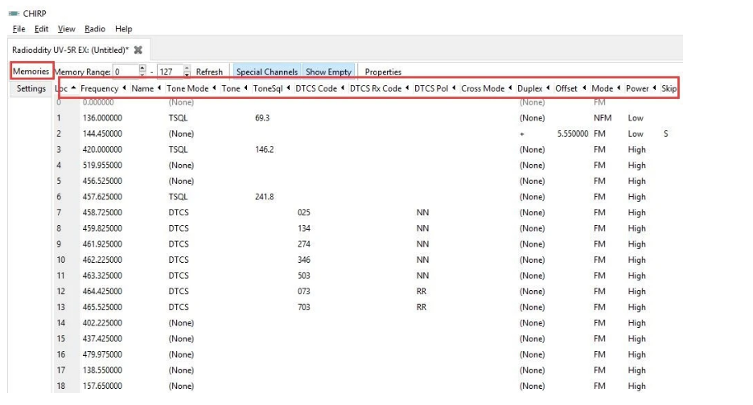Open the Properties button

click(383, 72)
